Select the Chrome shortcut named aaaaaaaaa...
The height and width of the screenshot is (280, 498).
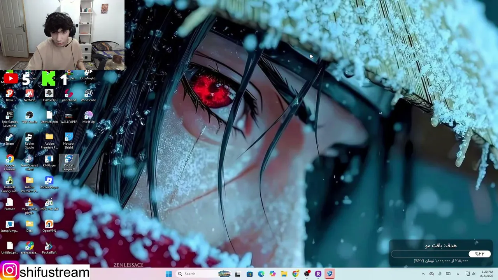click(x=29, y=248)
